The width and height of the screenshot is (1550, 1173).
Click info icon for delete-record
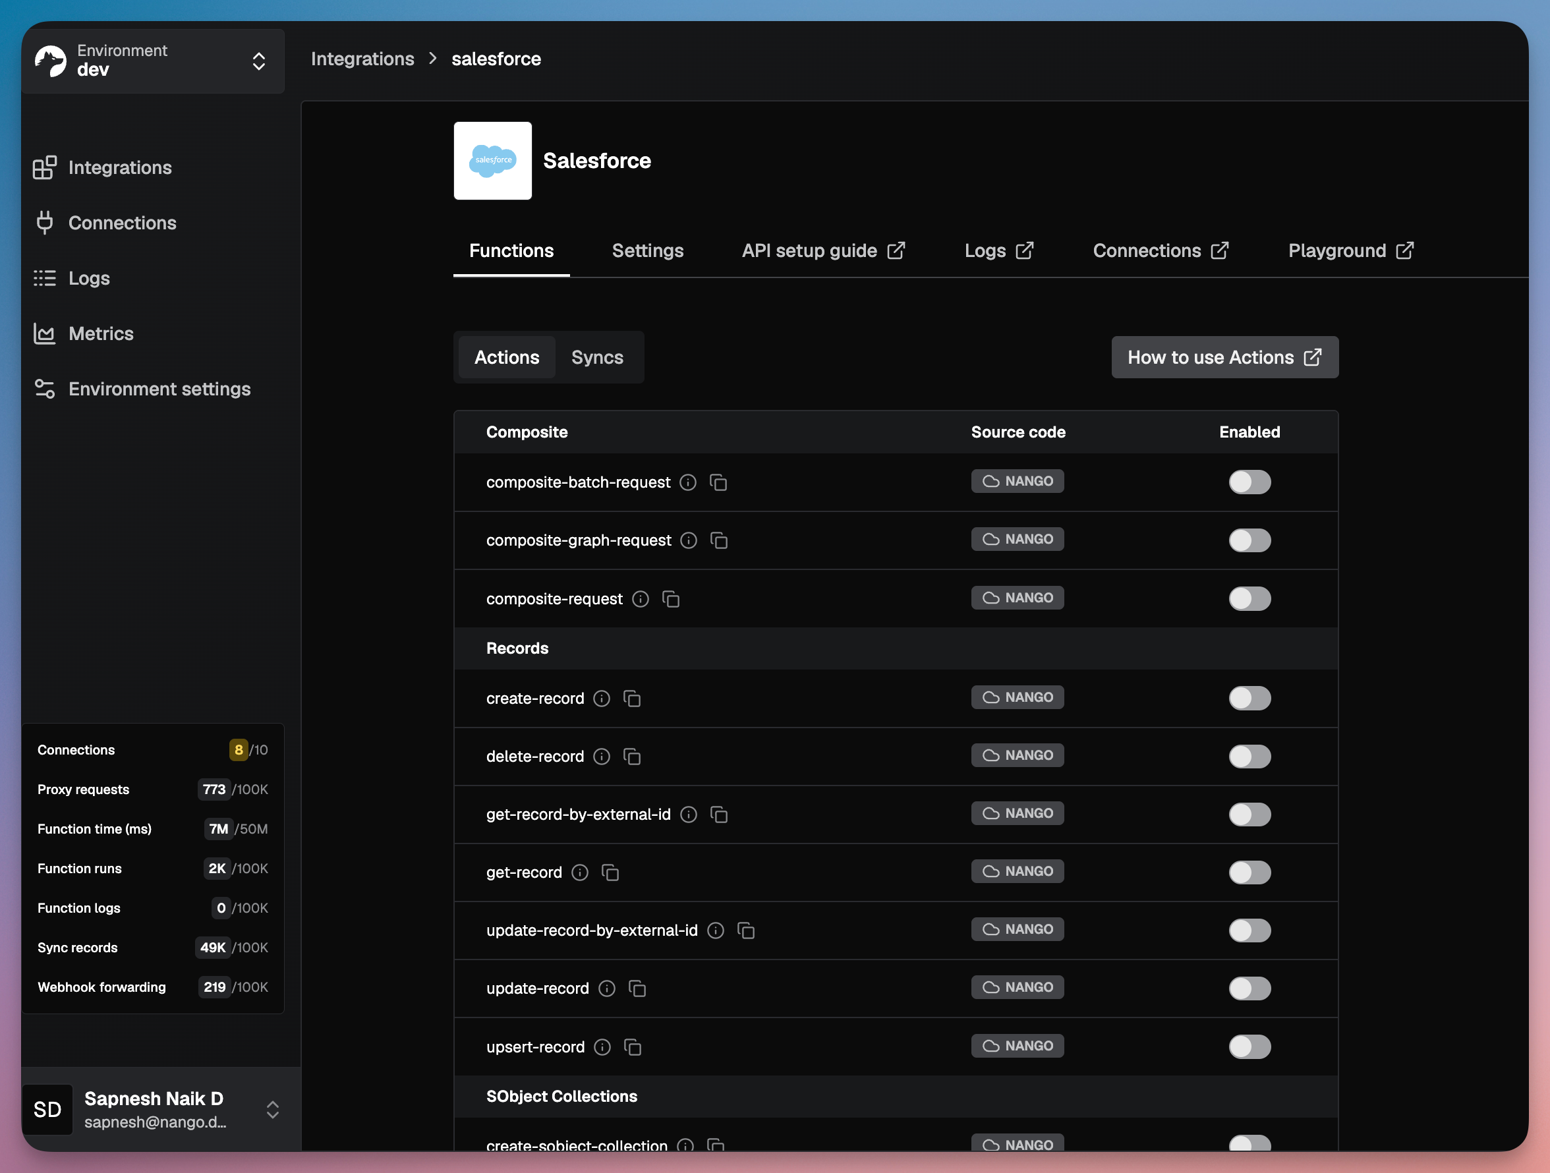[x=602, y=757]
